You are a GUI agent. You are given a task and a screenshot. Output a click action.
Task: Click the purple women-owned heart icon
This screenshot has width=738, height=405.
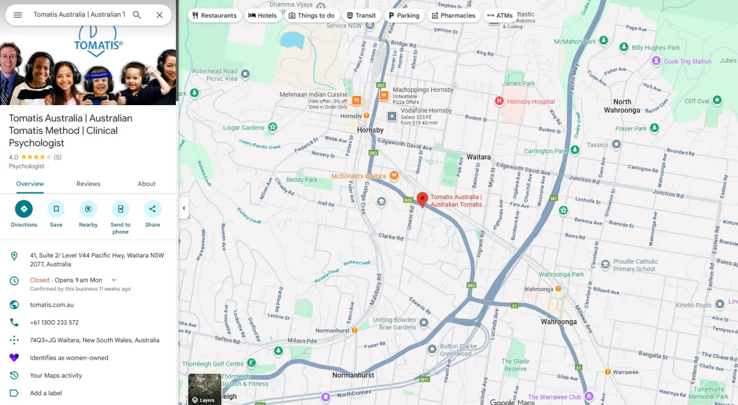click(x=14, y=358)
